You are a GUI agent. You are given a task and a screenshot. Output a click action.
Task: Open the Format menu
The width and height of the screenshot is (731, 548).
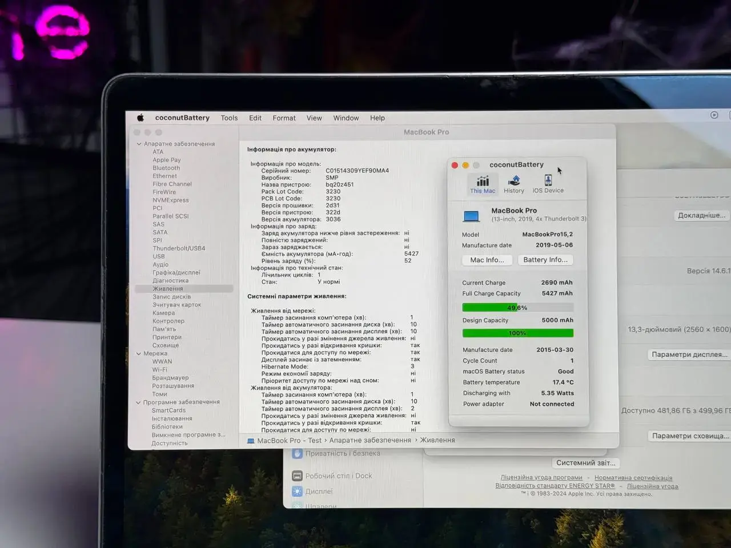coord(284,118)
